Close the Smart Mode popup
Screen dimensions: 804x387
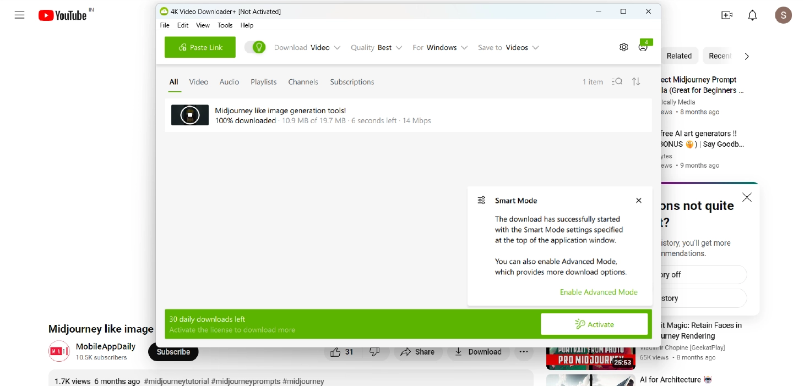coord(639,201)
